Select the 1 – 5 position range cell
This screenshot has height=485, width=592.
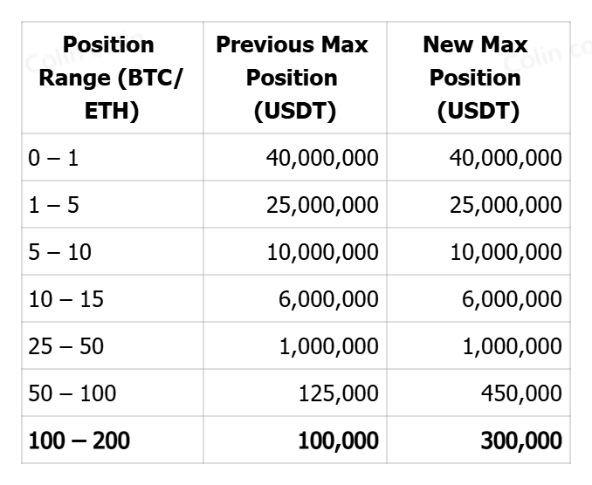click(54, 205)
